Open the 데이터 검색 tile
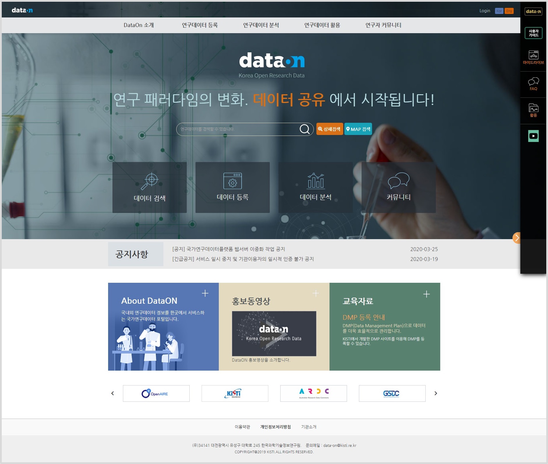 tap(149, 187)
